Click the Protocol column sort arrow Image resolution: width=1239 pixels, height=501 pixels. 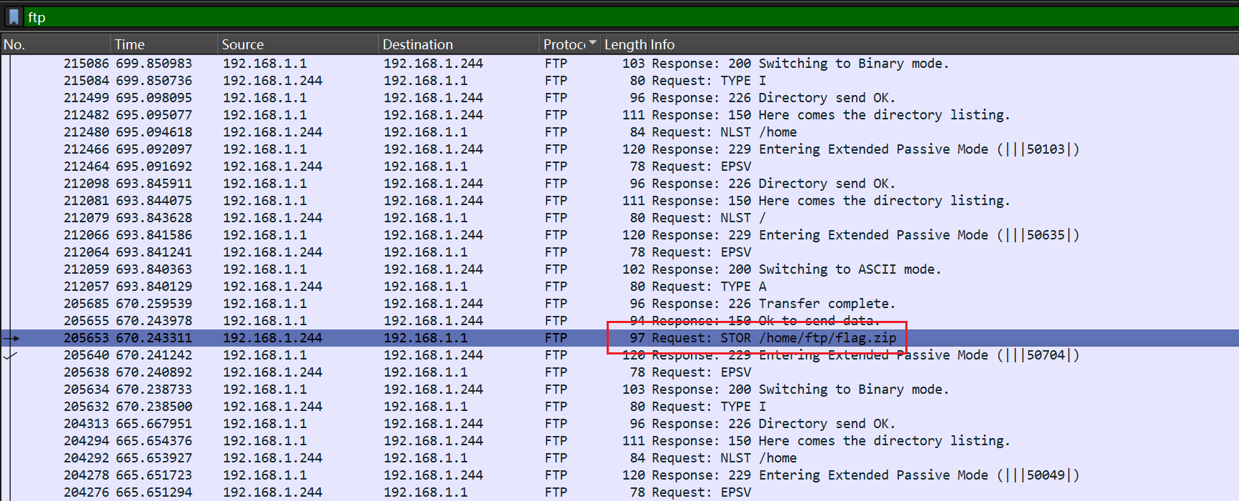(592, 44)
